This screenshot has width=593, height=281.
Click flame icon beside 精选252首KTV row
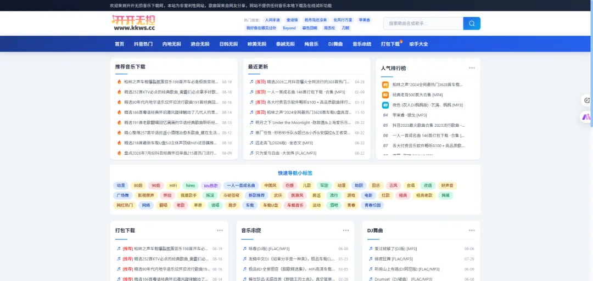(x=119, y=92)
